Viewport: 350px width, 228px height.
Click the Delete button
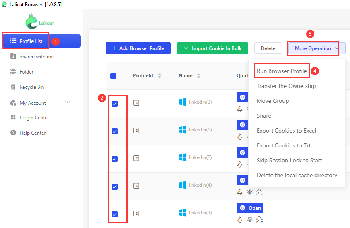click(x=268, y=48)
